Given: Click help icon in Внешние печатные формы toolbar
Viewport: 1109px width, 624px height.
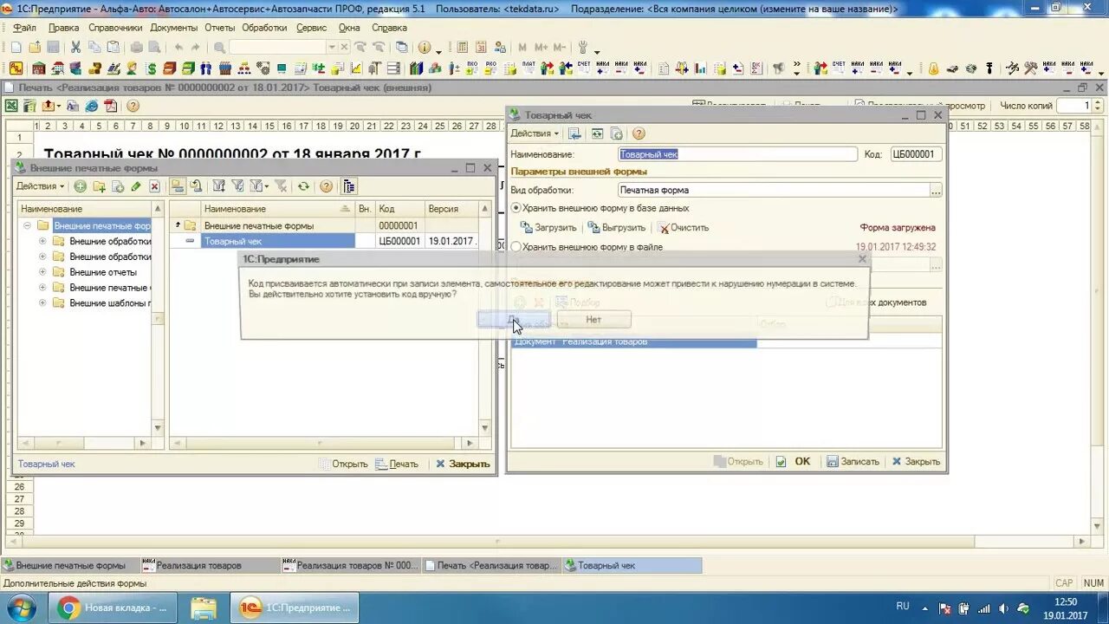Looking at the screenshot, I should point(326,186).
